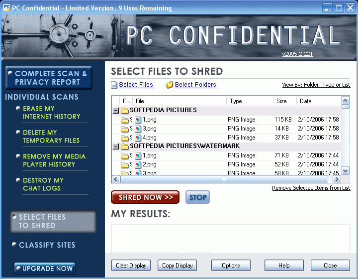Click the Select Files document icon
The image size is (358, 279).
coord(114,85)
